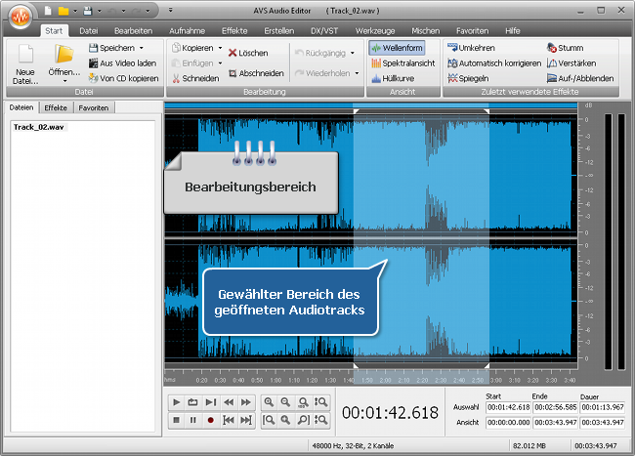
Task: Apply the Umkehren effect
Action: pyautogui.click(x=473, y=47)
